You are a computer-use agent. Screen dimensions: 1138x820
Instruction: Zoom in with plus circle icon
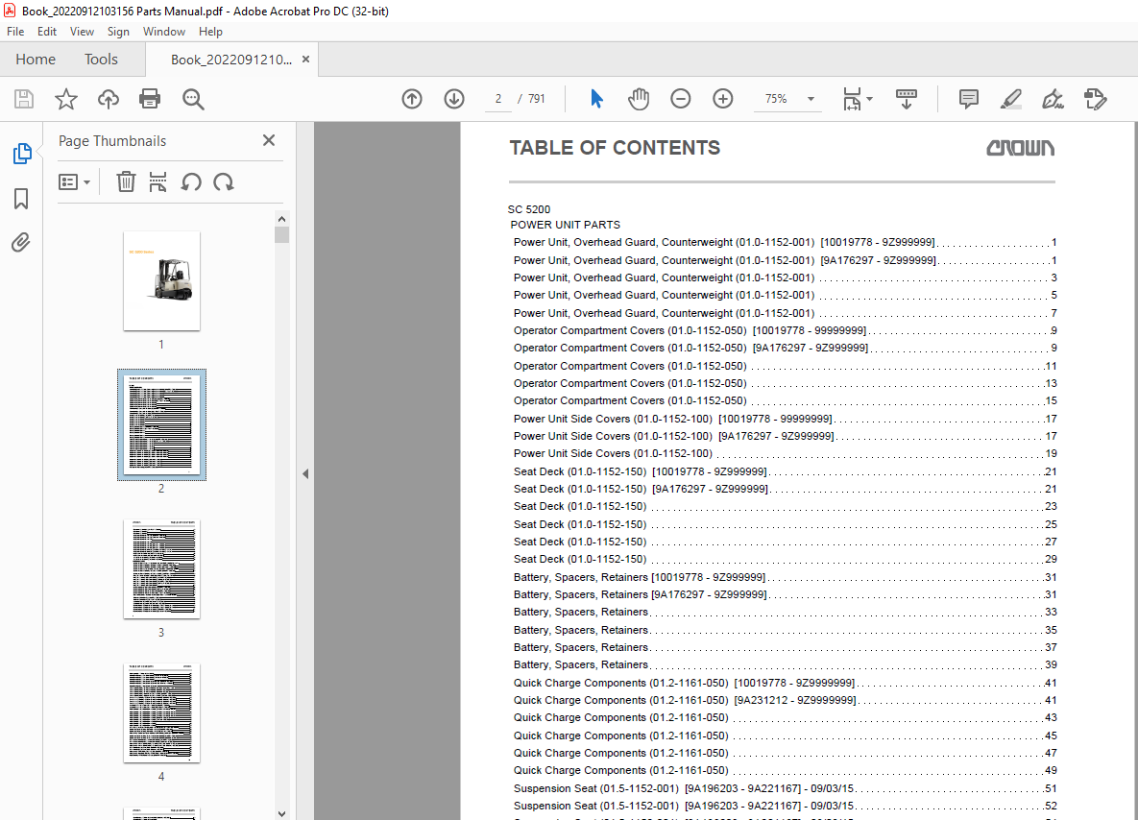coord(723,99)
